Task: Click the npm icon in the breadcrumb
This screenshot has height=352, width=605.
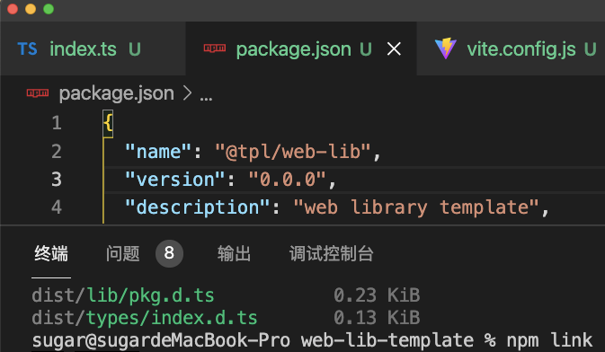Action: pos(38,92)
